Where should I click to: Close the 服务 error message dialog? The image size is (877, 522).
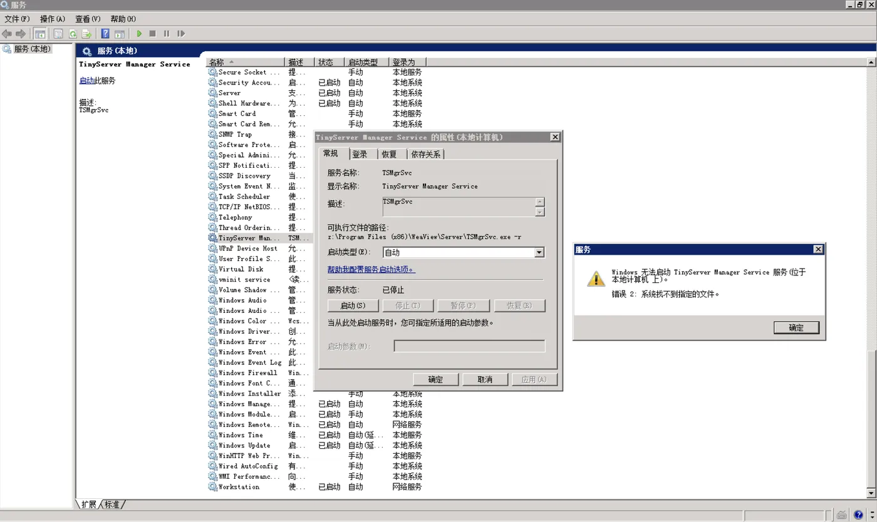(818, 250)
